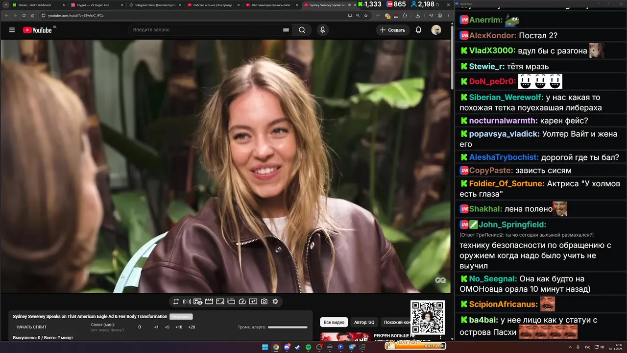The width and height of the screenshot is (627, 353).
Task: Add +20 minutes to the split
Action: (192, 327)
